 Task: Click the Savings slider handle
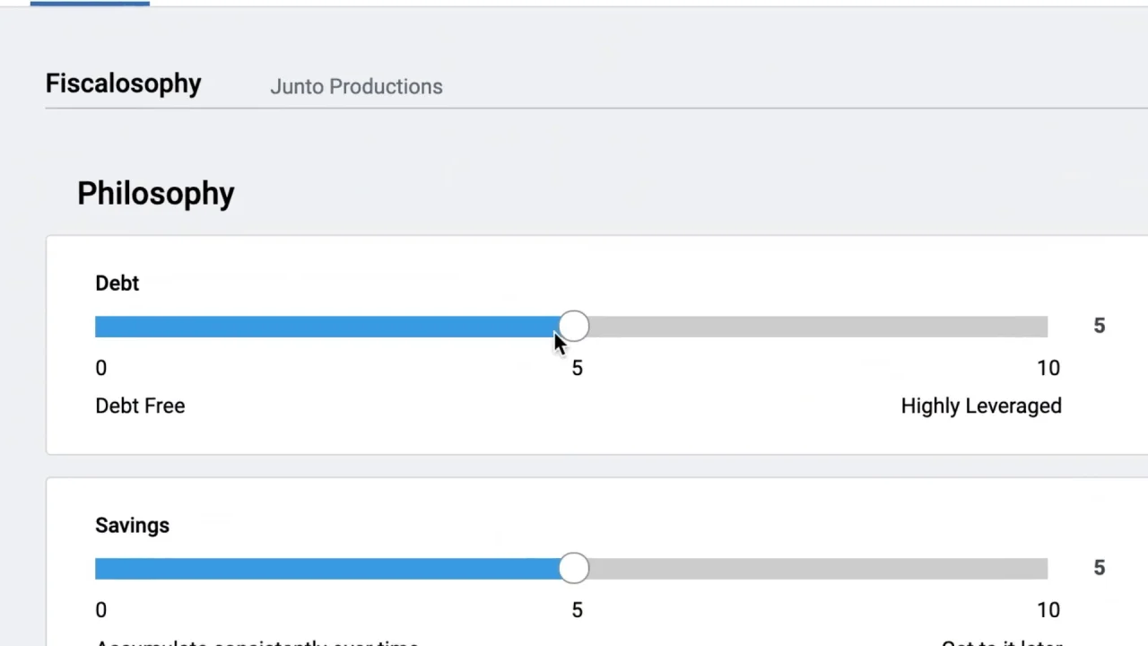click(x=574, y=568)
